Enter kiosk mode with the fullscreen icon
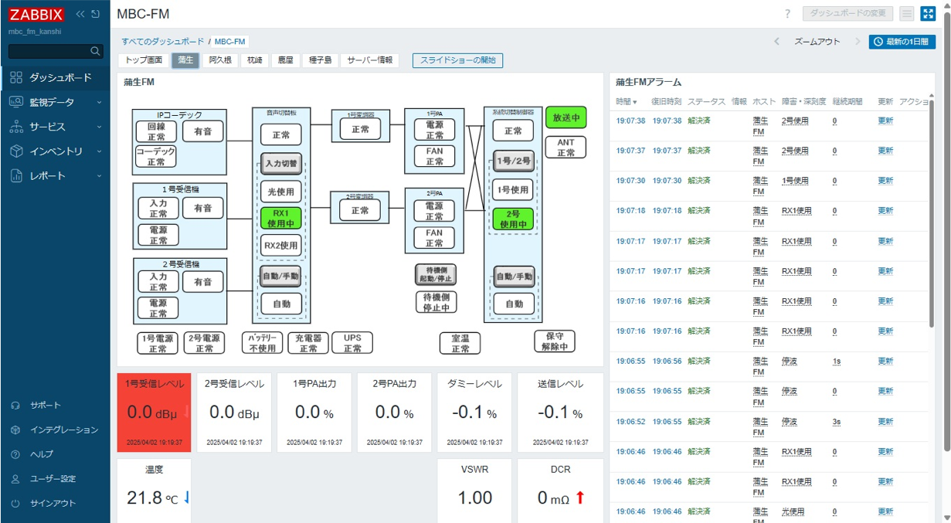The height and width of the screenshot is (523, 951). (x=928, y=14)
